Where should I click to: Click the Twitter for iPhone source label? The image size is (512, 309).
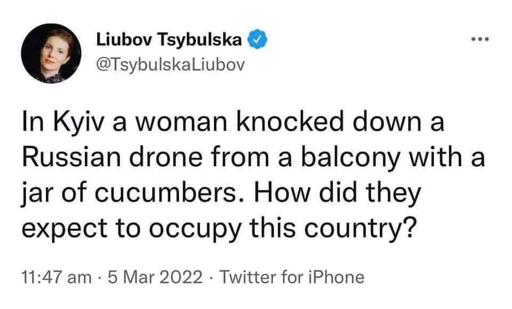click(294, 277)
